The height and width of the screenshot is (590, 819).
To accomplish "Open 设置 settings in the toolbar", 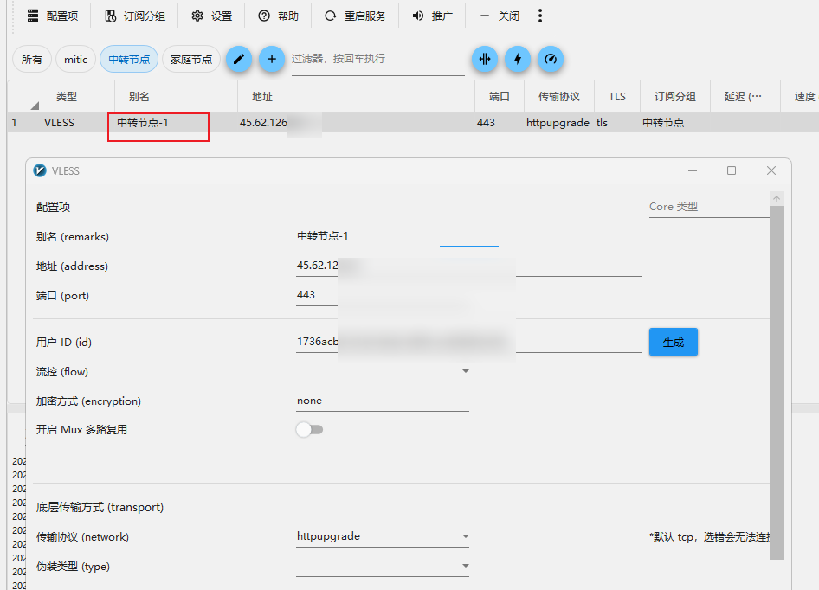I will click(212, 16).
